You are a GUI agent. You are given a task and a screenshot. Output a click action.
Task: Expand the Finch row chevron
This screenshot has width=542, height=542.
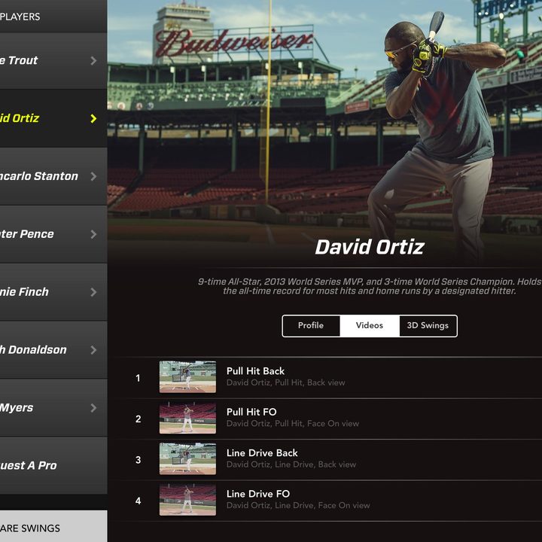click(x=93, y=292)
